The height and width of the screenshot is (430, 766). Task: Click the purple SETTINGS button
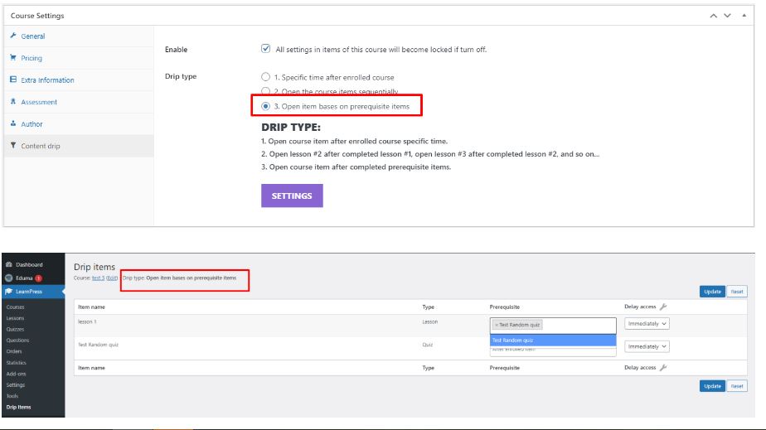point(292,196)
